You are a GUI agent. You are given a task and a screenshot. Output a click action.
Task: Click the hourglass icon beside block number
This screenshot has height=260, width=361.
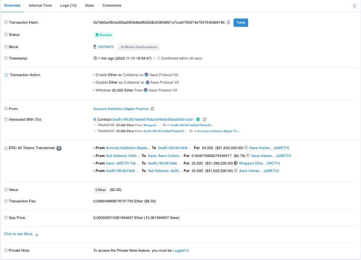[95, 47]
